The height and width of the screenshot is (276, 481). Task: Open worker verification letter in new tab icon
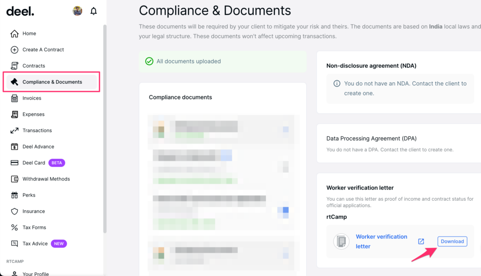(421, 242)
